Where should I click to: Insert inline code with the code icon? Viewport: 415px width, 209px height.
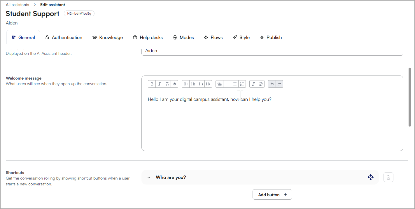point(174,84)
